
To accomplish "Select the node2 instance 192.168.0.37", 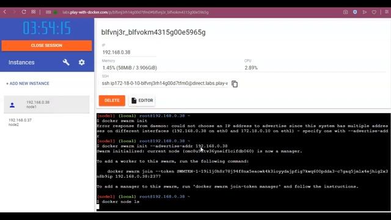I will (46, 122).
